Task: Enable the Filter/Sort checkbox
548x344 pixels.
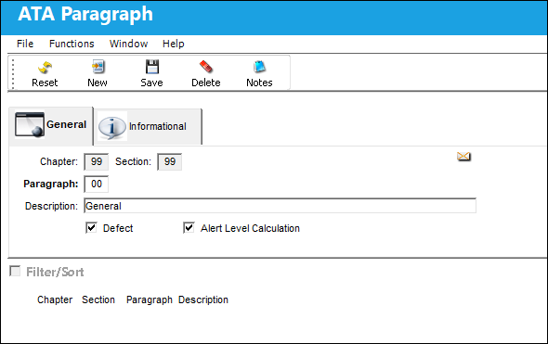Action: coord(15,271)
